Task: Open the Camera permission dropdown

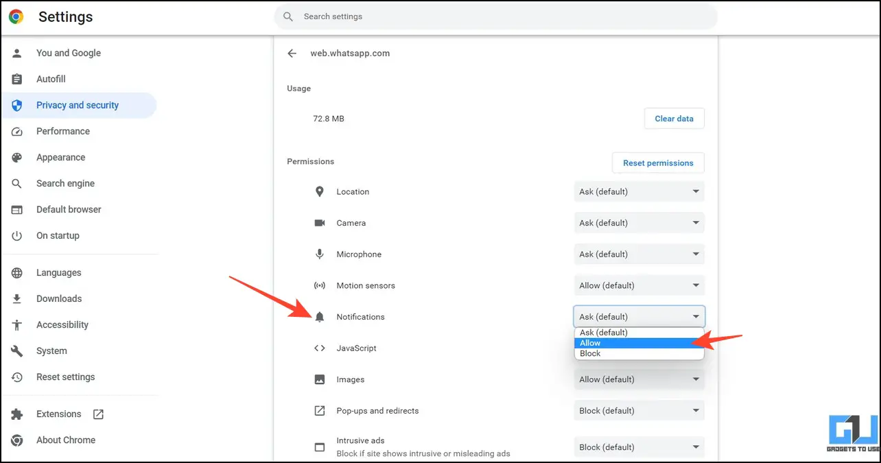Action: [639, 223]
